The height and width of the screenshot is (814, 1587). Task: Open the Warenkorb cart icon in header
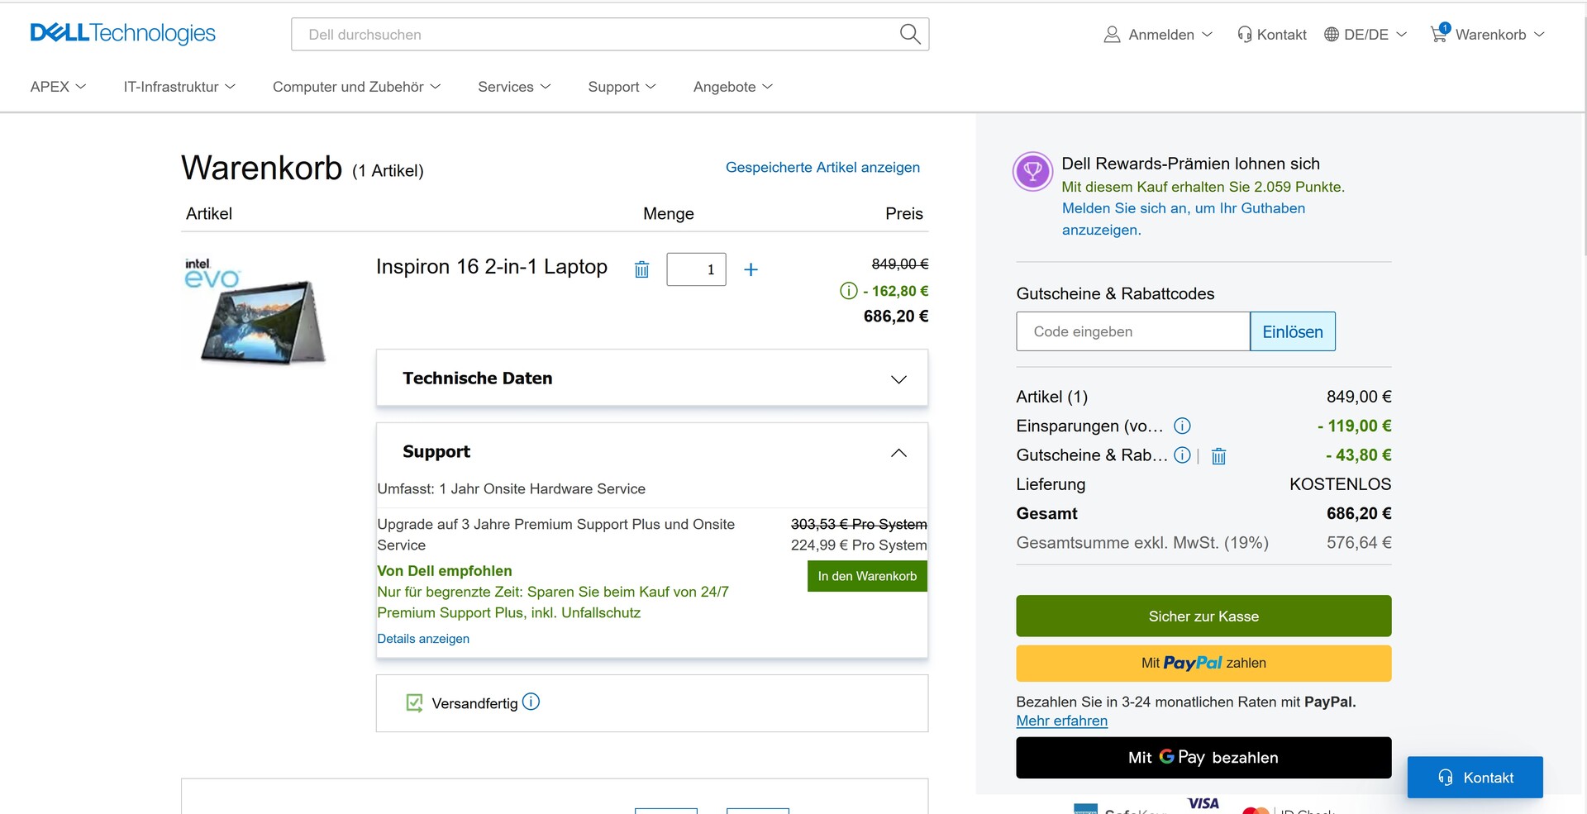(1439, 34)
